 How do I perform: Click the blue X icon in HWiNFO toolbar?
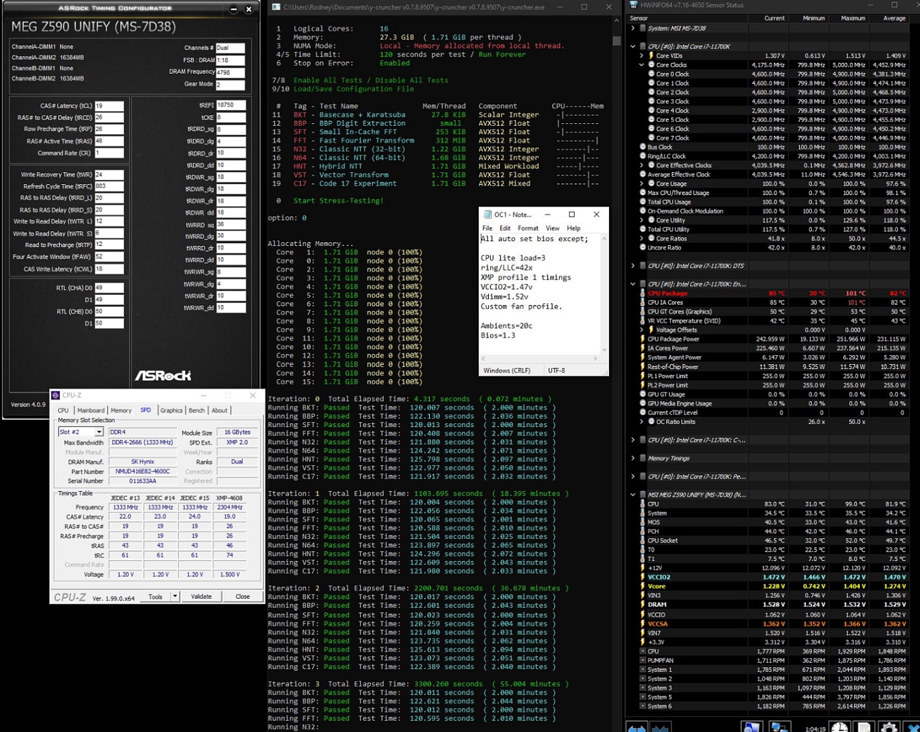pos(912,728)
